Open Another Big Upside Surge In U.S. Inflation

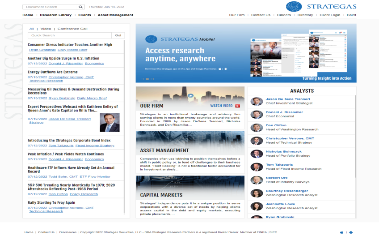point(63,58)
